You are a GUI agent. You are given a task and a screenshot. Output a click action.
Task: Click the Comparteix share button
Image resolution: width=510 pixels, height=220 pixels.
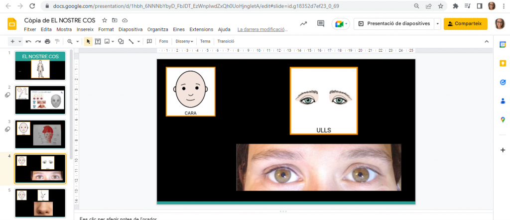(465, 23)
